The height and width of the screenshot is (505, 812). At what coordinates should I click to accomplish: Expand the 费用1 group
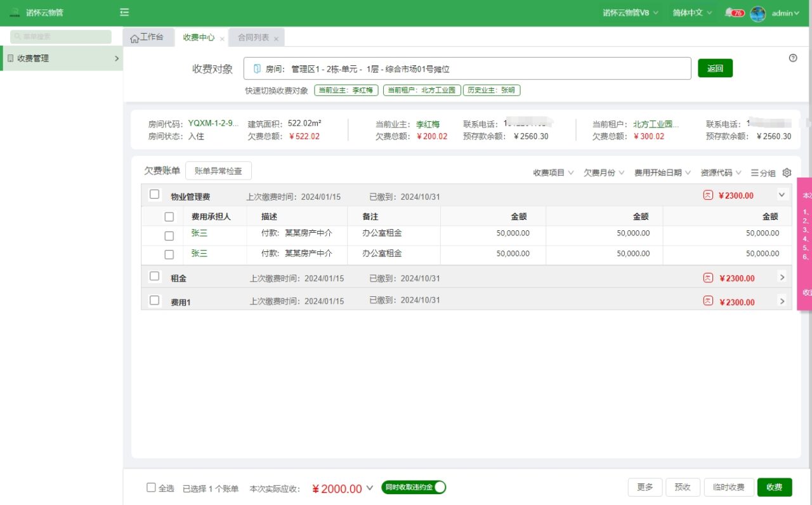point(782,301)
